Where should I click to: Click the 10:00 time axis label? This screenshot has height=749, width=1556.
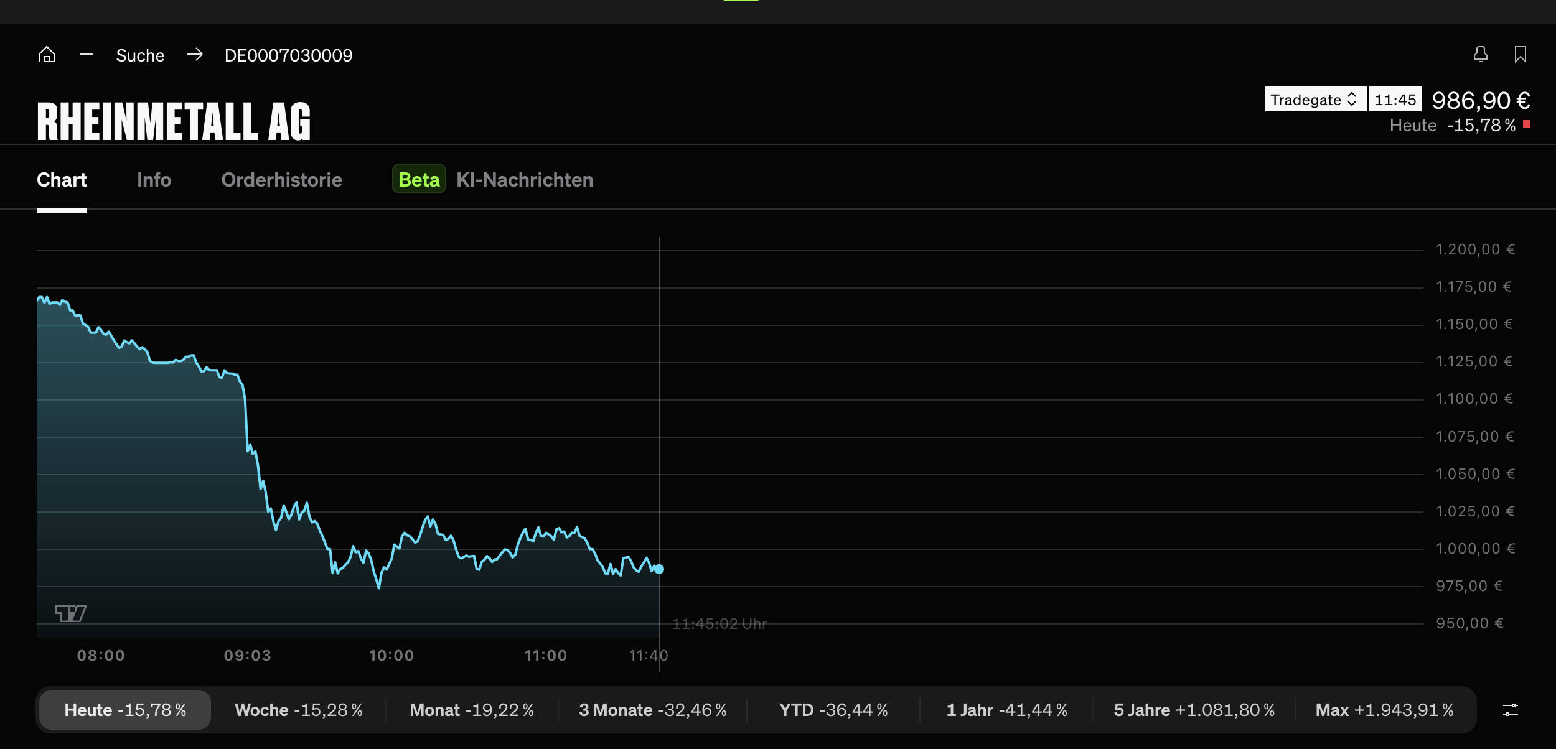tap(391, 655)
